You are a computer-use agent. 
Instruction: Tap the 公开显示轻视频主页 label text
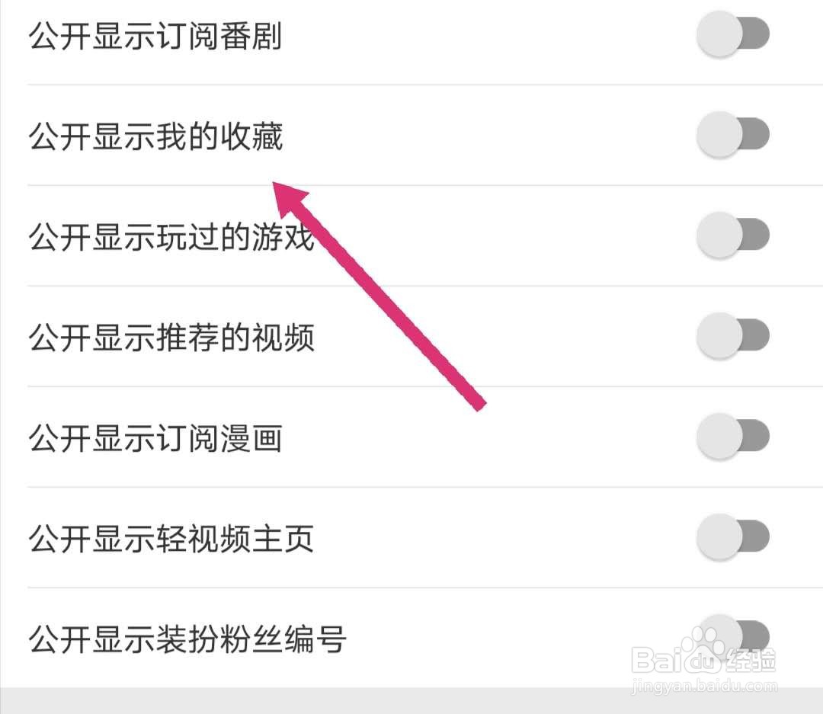tap(171, 539)
